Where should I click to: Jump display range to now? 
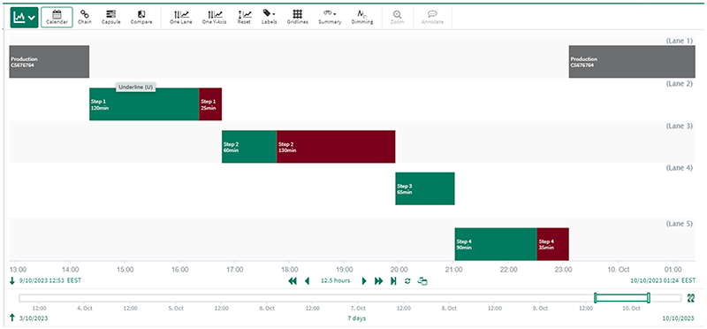[x=393, y=281]
